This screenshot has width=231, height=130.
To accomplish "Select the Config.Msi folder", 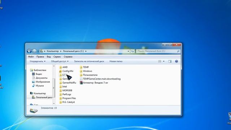I will [66, 71].
